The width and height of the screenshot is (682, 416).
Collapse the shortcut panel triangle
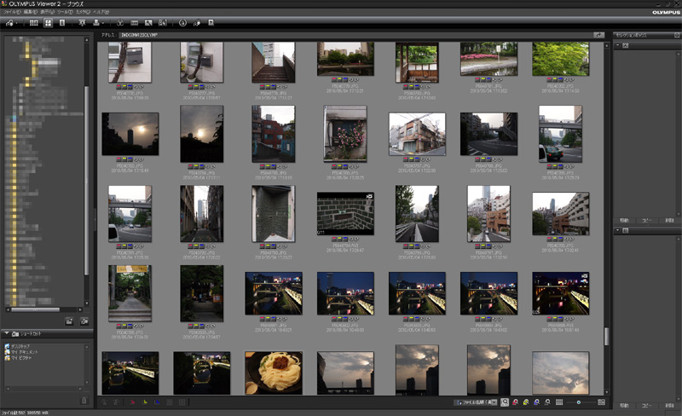7,333
